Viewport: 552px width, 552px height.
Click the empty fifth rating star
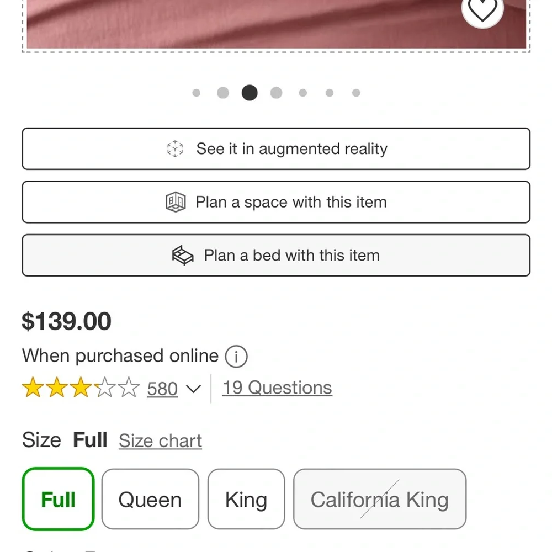pos(128,388)
